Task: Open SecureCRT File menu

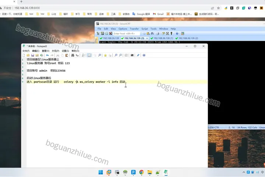Action: (99, 29)
